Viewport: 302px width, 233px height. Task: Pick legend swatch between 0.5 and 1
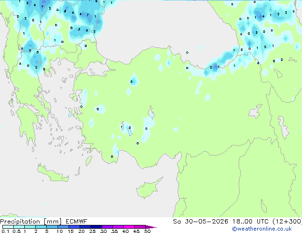[x=19, y=227]
